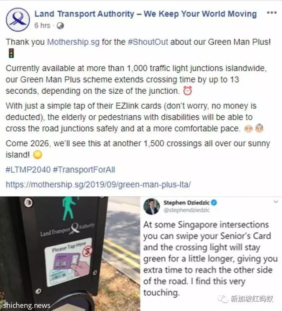The height and width of the screenshot is (311, 282).
Task: Click the red alarm clock emoji
Action: (x=187, y=91)
